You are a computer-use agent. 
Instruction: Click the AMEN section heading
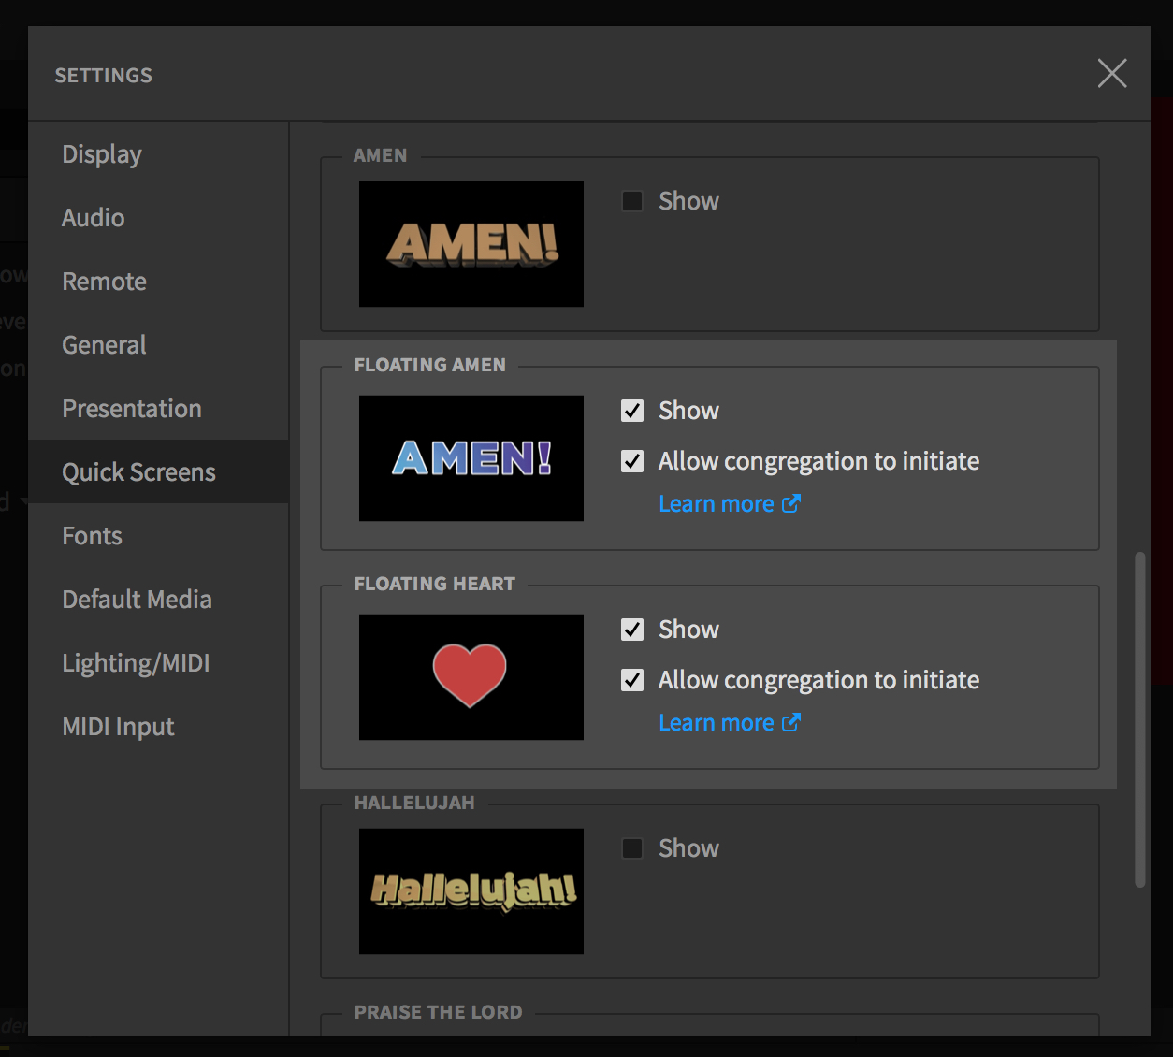click(381, 155)
